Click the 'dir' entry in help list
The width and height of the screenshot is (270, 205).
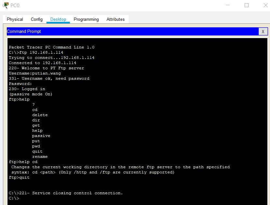click(36, 120)
